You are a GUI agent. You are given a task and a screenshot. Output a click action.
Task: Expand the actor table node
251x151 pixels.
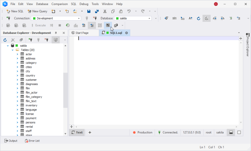click(17, 54)
